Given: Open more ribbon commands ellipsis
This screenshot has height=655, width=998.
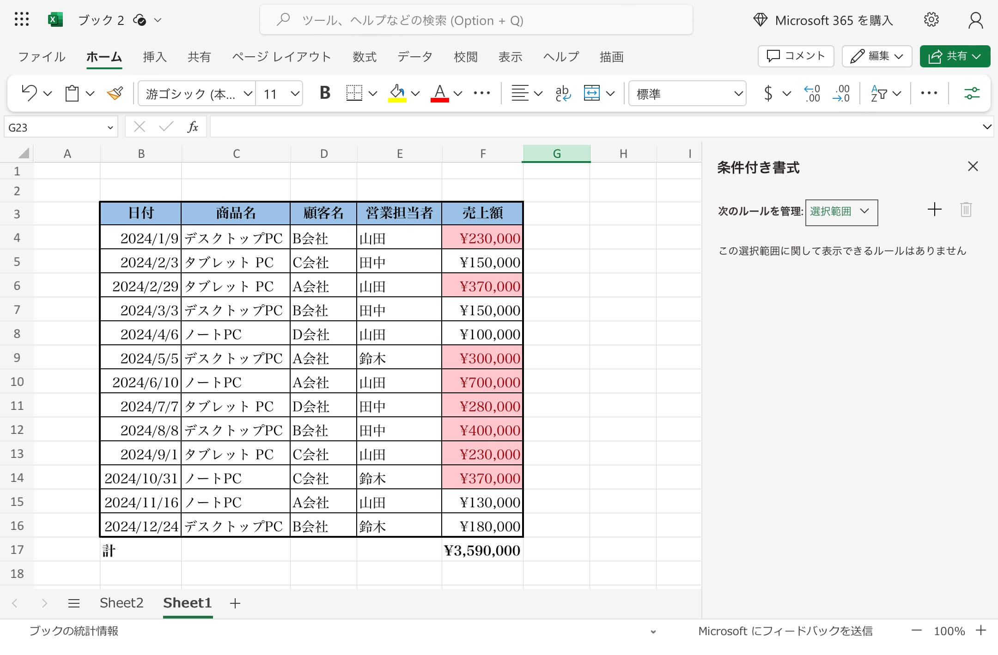Looking at the screenshot, I should pyautogui.click(x=929, y=93).
